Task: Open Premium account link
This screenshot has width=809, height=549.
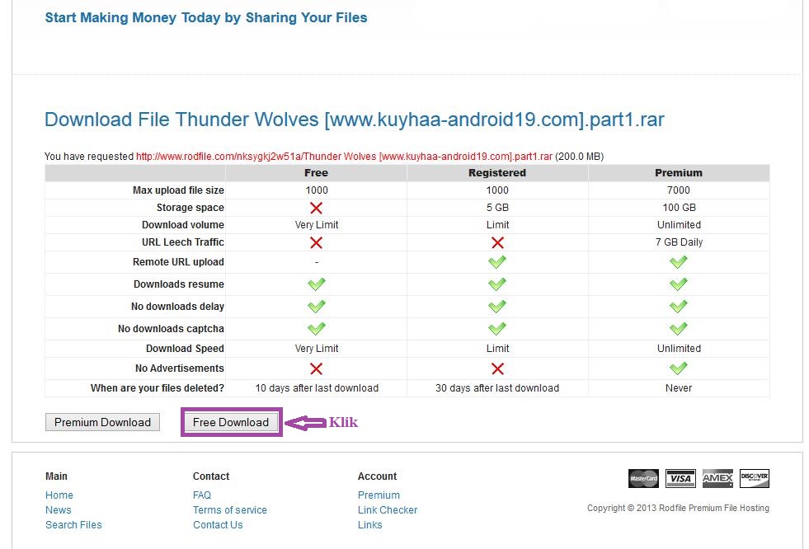Action: [x=379, y=495]
